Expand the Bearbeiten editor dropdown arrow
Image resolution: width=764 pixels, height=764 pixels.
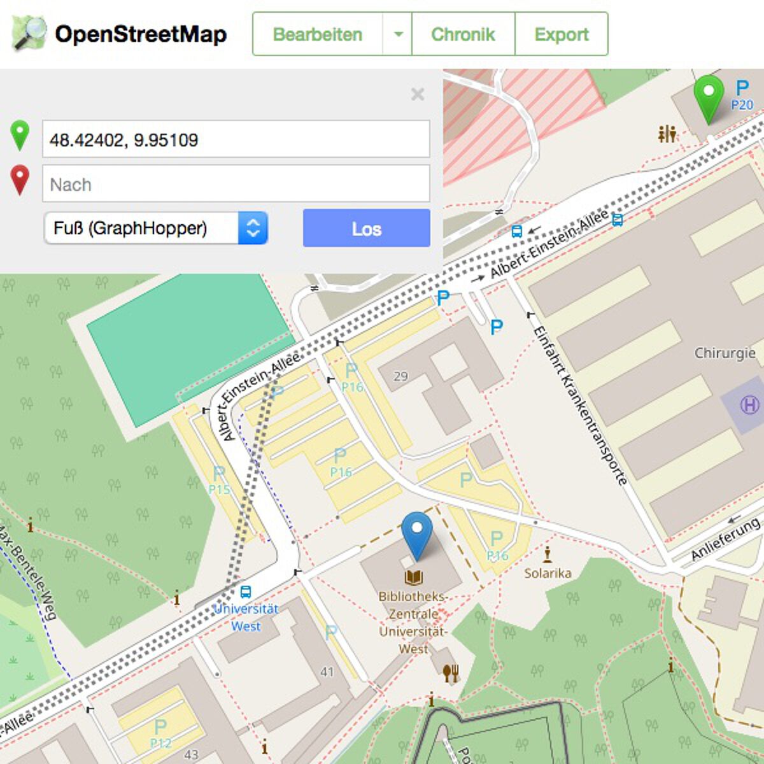point(398,34)
